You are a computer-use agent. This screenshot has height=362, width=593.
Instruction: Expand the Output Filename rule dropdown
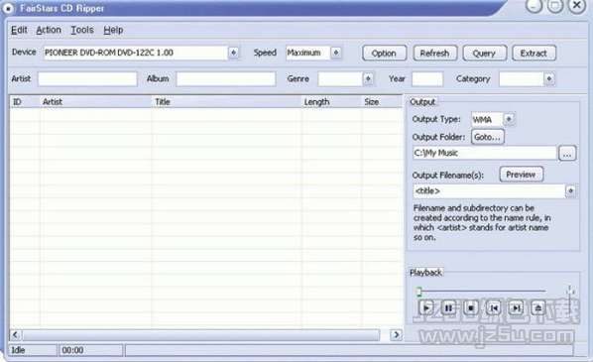pyautogui.click(x=571, y=191)
